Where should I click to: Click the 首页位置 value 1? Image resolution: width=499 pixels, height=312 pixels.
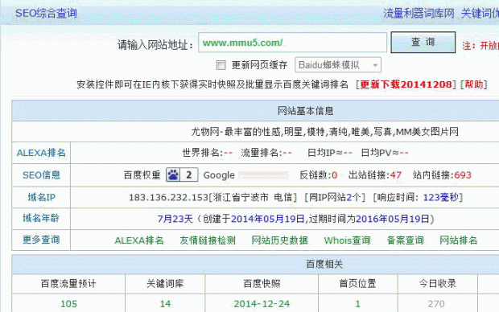coord(357,304)
